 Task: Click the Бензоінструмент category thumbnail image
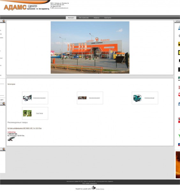(x=82, y=98)
